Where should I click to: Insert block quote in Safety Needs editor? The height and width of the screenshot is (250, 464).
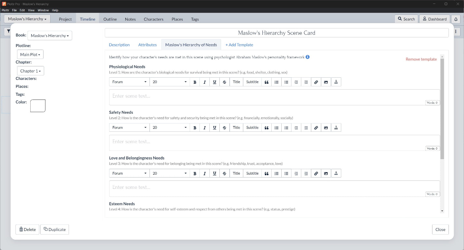266,128
